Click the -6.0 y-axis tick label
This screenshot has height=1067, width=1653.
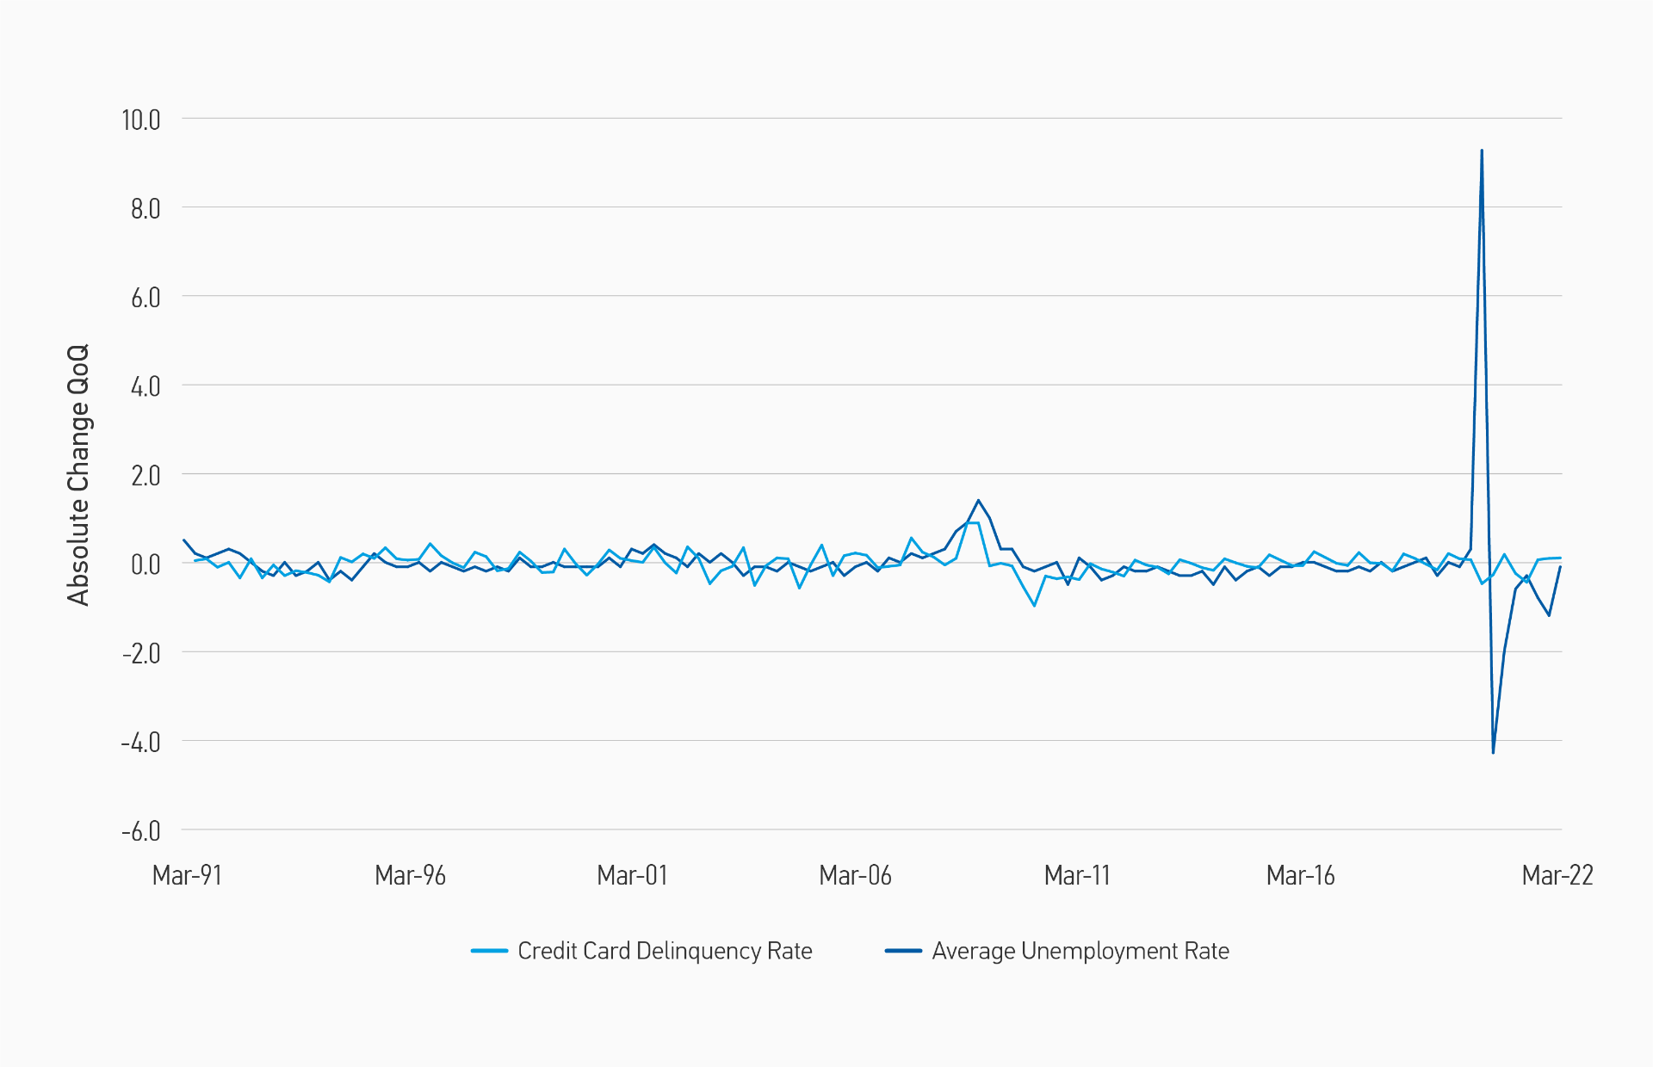point(141,832)
